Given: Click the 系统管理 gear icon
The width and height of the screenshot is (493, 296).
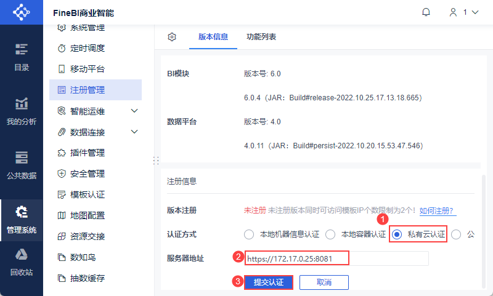Looking at the screenshot, I should pyautogui.click(x=62, y=28).
